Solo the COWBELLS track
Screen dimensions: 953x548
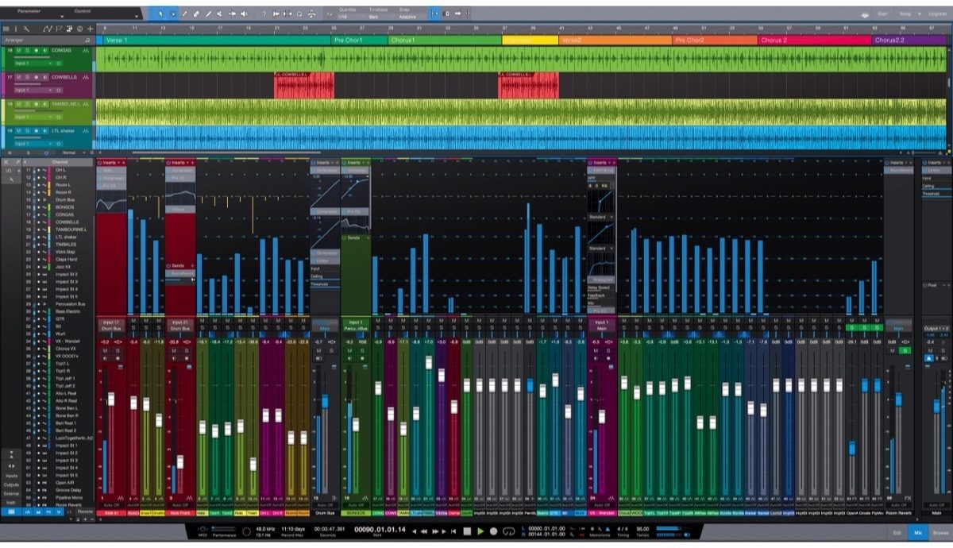click(x=27, y=78)
